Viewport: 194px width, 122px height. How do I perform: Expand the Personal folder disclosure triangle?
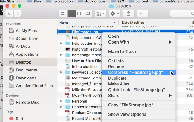pos(61,101)
